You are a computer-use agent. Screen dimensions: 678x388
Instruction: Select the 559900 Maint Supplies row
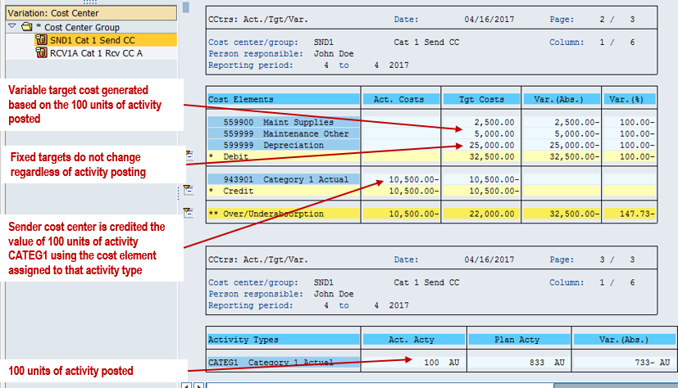pos(283,122)
